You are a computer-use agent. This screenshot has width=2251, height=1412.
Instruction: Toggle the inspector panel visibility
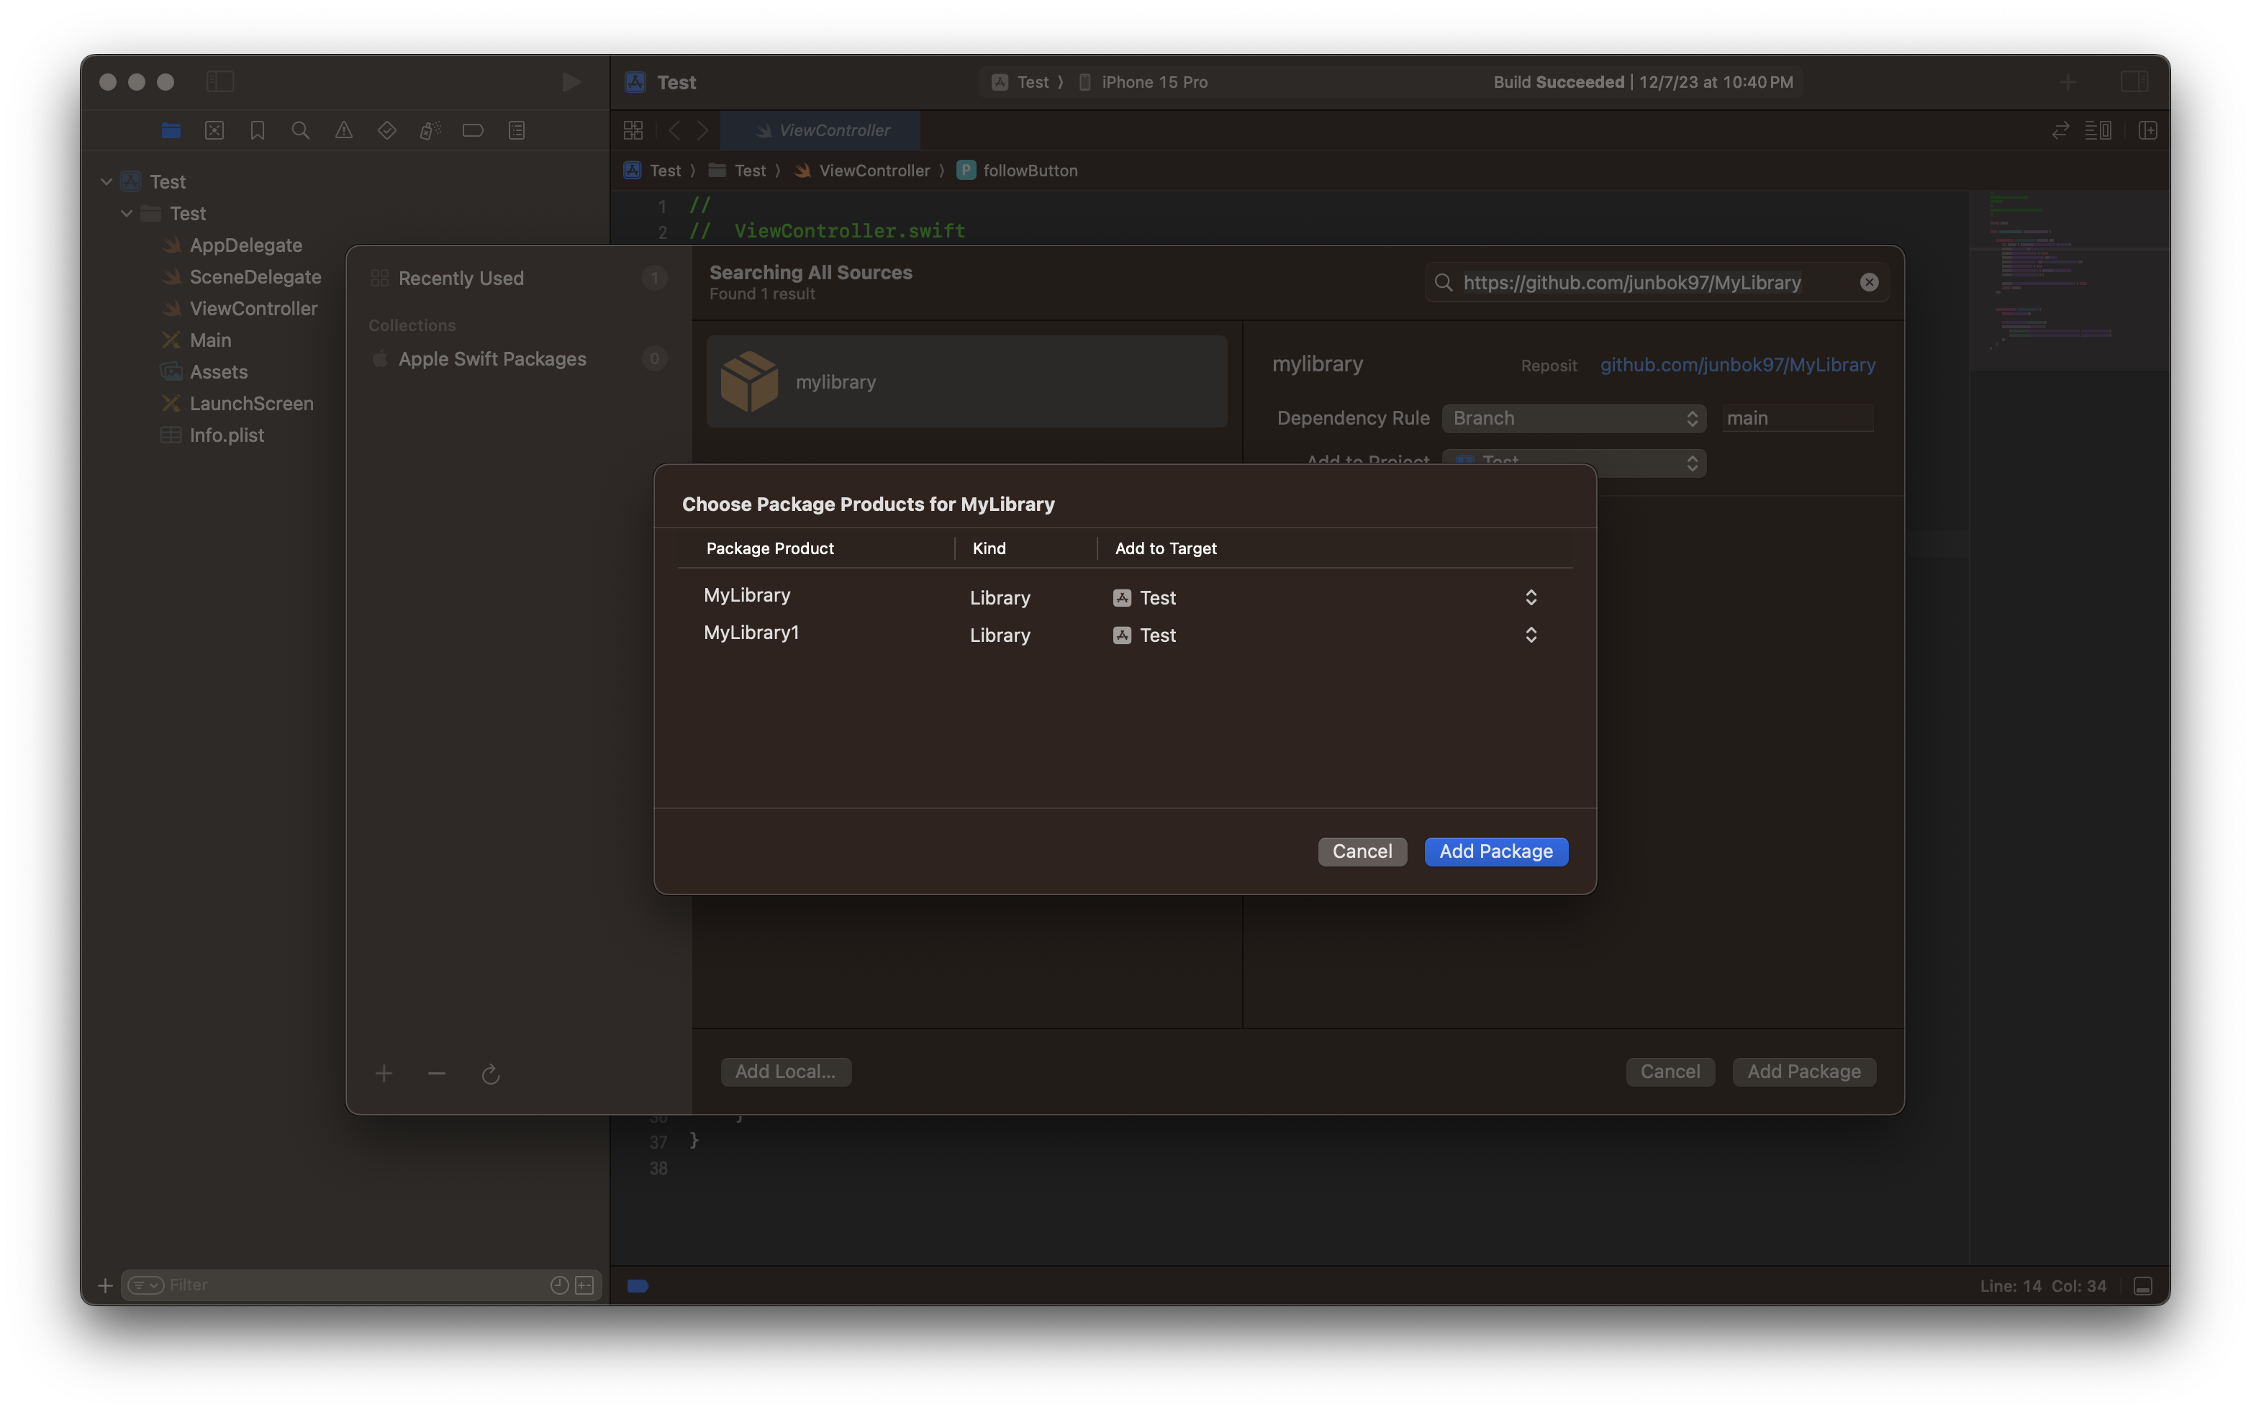[x=2134, y=82]
